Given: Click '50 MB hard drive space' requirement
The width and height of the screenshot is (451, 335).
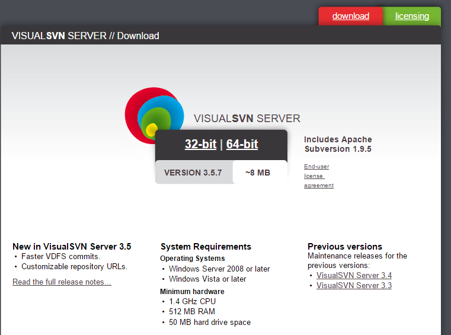Looking at the screenshot, I should coord(210,322).
